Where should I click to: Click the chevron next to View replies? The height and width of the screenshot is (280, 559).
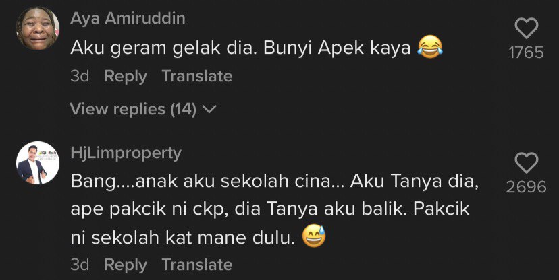[x=209, y=110]
